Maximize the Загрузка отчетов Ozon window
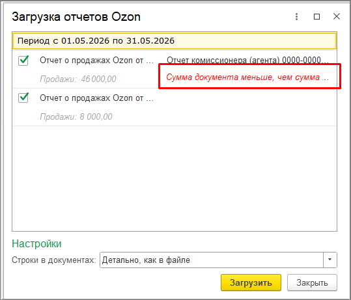351x300 pixels. tap(316, 16)
